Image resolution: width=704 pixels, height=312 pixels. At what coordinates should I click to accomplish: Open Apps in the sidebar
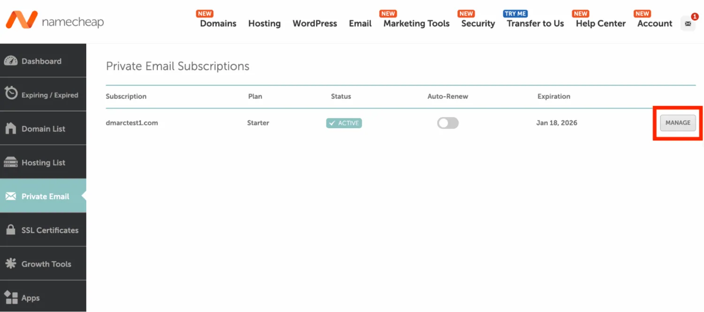tap(43, 297)
